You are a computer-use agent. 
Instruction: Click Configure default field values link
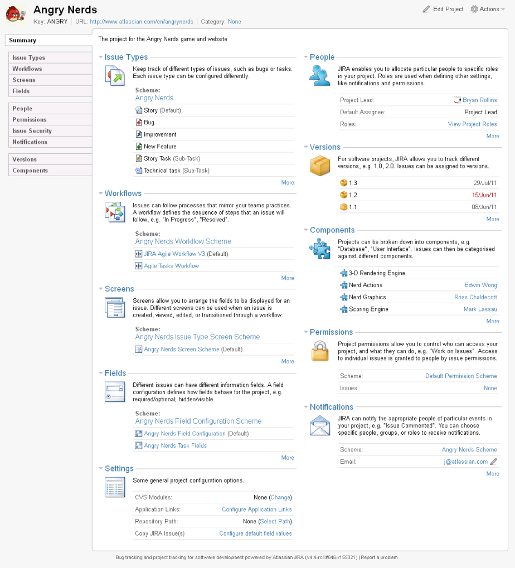tap(255, 533)
